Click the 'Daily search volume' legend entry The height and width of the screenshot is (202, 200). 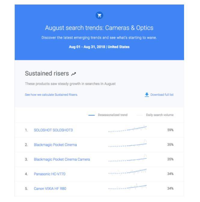pyautogui.click(x=155, y=115)
